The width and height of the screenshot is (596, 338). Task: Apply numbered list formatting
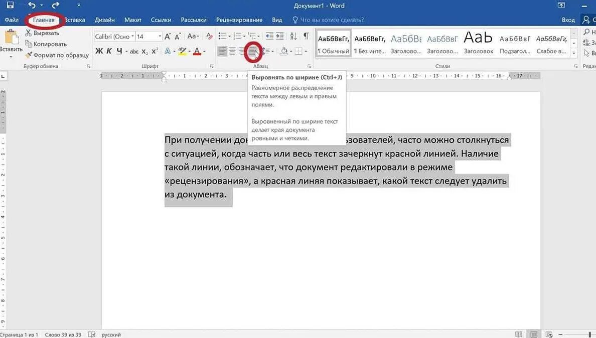[x=237, y=36]
